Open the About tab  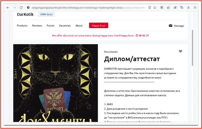point(79,26)
